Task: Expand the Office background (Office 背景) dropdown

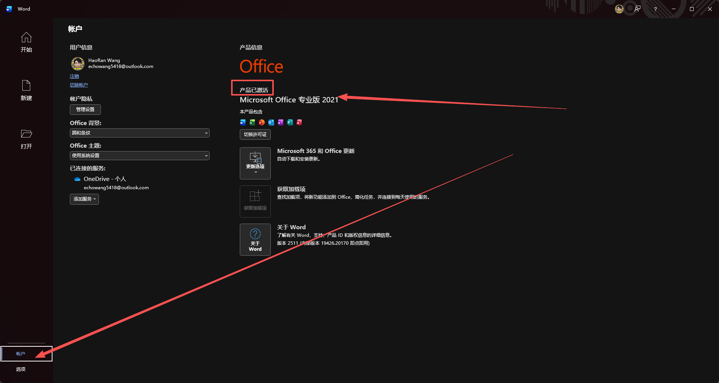Action: coord(139,133)
